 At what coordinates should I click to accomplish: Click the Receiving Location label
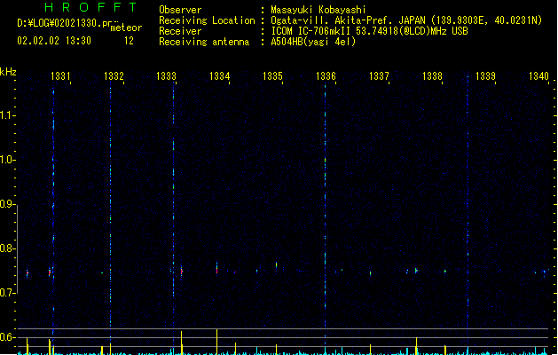[x=207, y=20]
